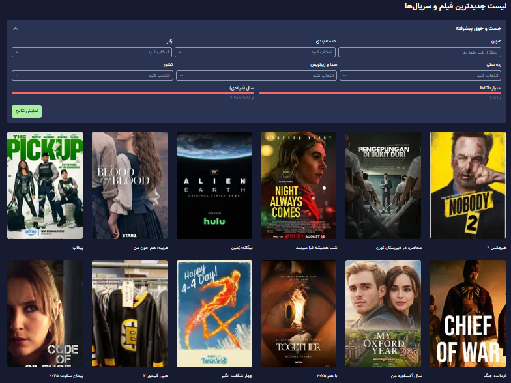Click the title link هیچکس ۲

click(497, 248)
